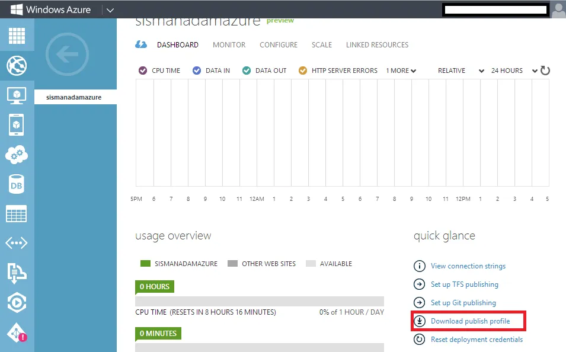
Task: Click the 12PM label on chart axis
Action: tap(463, 199)
